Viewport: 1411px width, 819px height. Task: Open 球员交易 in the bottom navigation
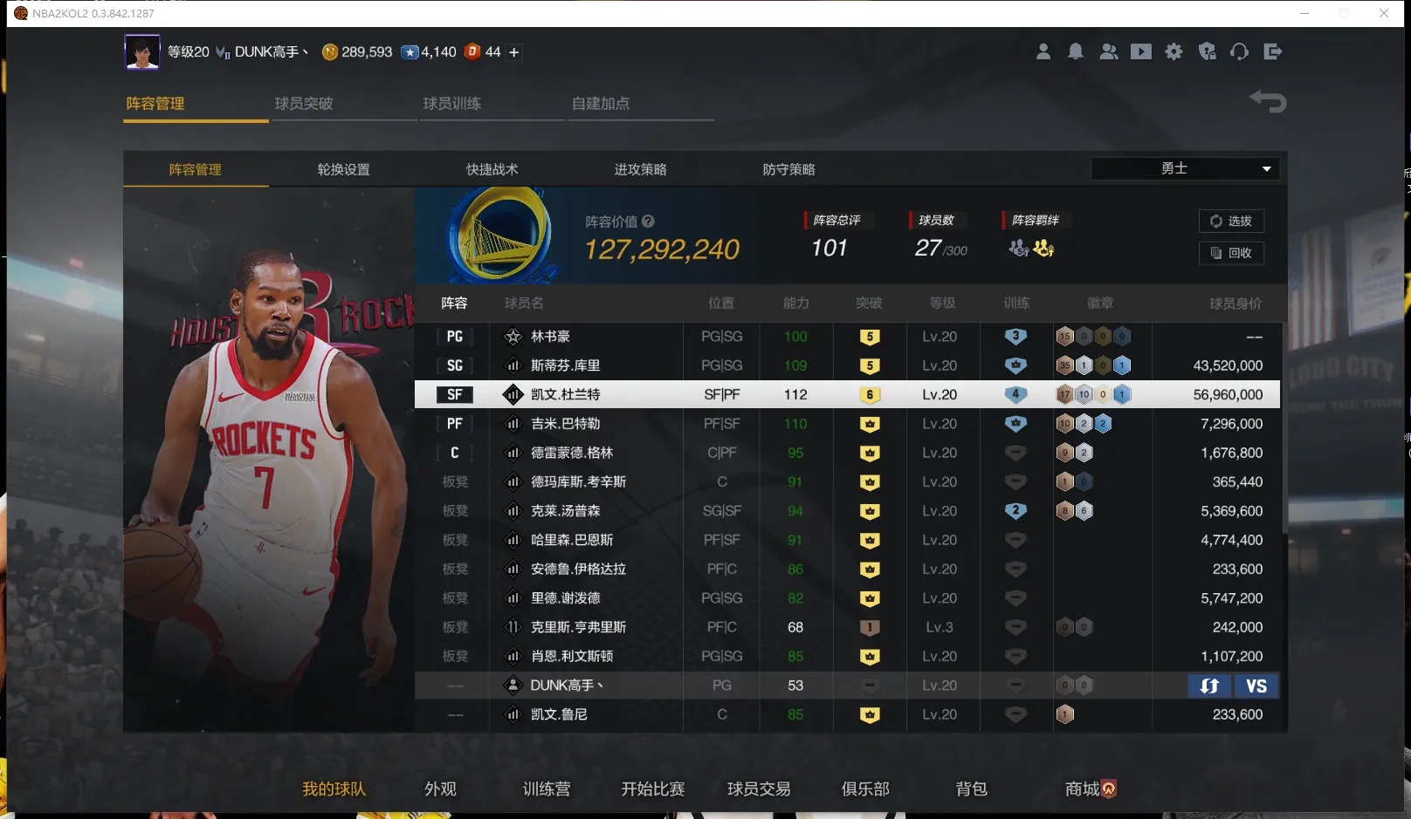point(759,789)
